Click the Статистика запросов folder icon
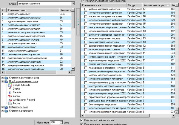 point(6,111)
